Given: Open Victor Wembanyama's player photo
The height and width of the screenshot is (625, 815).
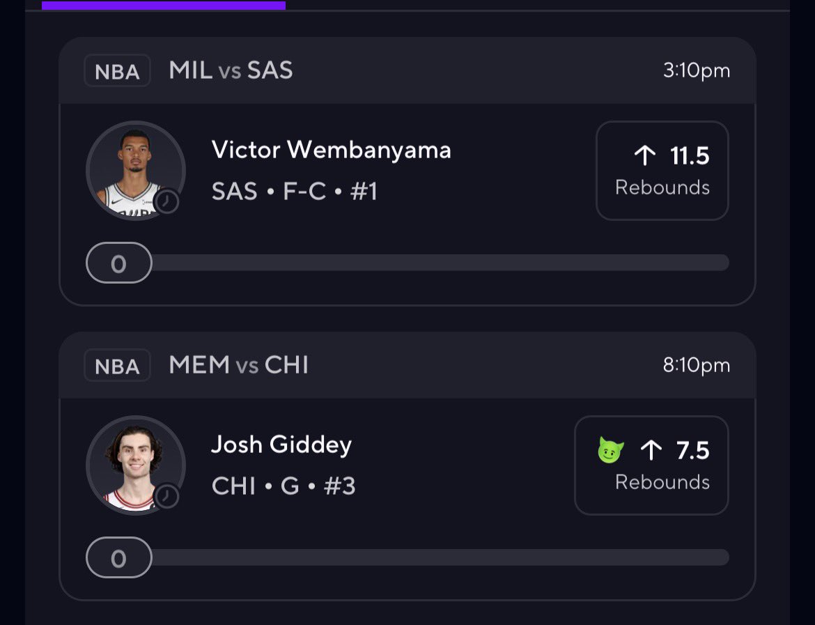Looking at the screenshot, I should [x=134, y=169].
